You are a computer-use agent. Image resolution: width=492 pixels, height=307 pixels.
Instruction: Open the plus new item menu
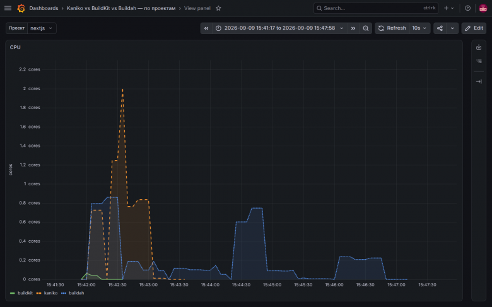448,8
